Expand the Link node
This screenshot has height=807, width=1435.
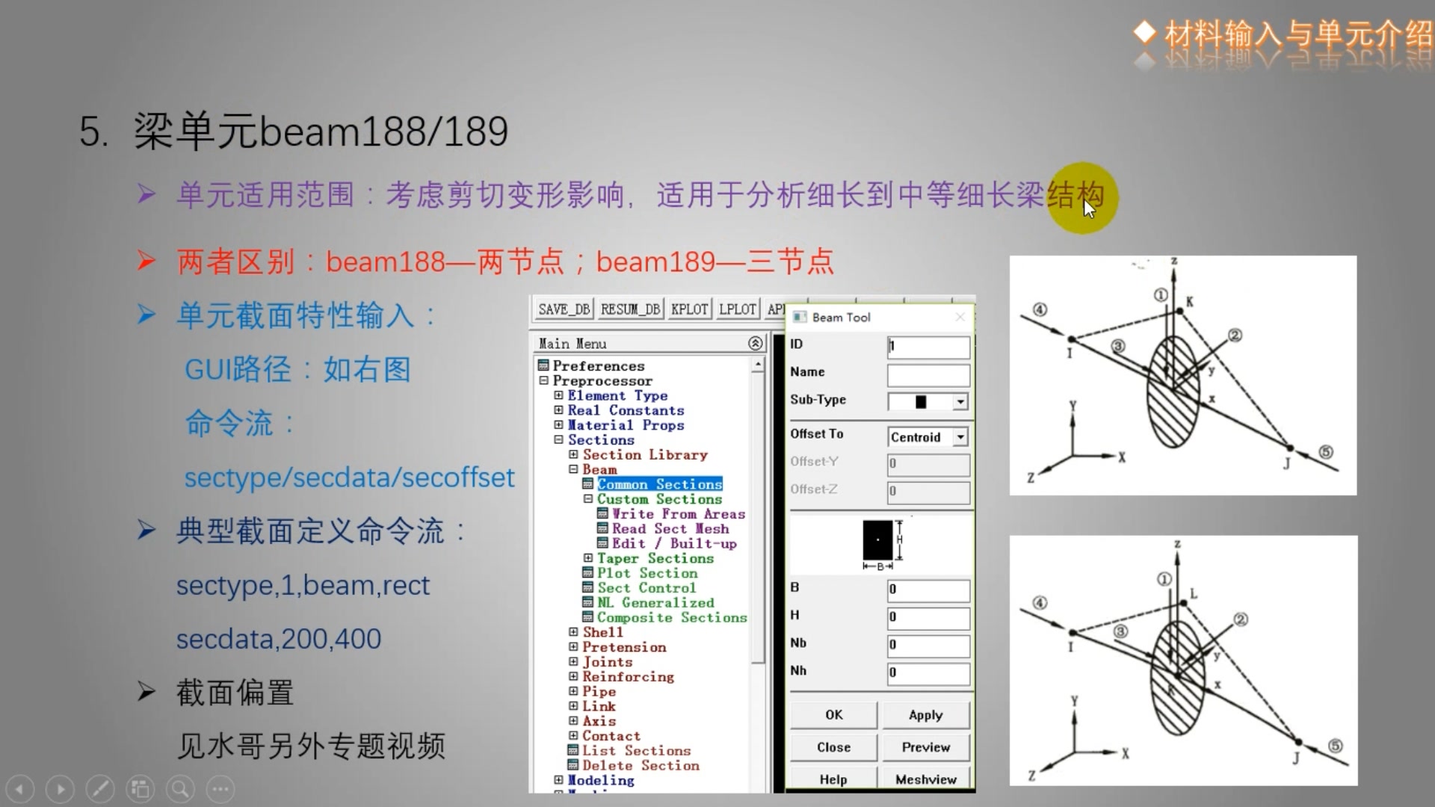(573, 706)
